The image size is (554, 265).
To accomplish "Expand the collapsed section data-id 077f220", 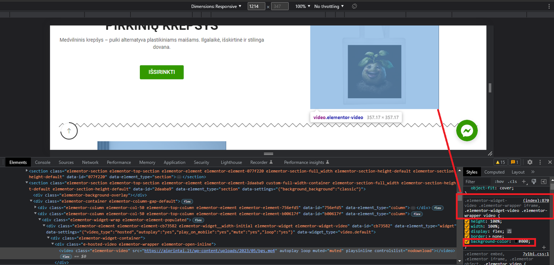I will click(x=27, y=170).
